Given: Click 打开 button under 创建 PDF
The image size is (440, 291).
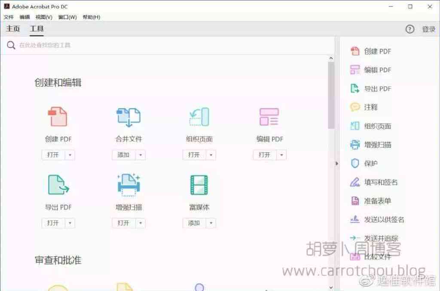Looking at the screenshot, I should [53, 155].
